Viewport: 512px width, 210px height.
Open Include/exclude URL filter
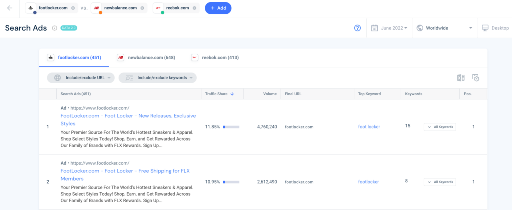pos(81,78)
